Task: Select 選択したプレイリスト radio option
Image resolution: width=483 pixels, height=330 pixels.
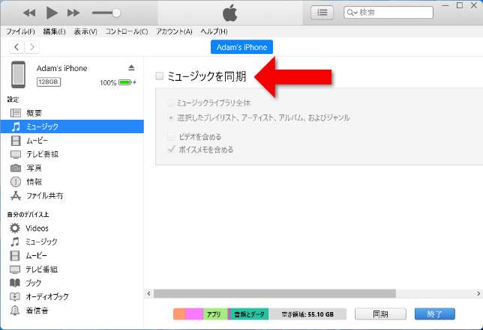Action: pyautogui.click(x=171, y=117)
